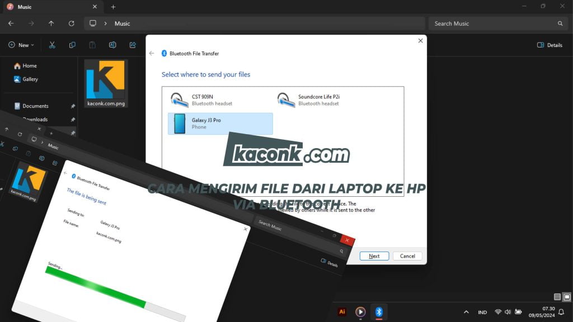Click the sending progress bar in tilted window
Image resolution: width=573 pixels, height=322 pixels.
[x=115, y=295]
